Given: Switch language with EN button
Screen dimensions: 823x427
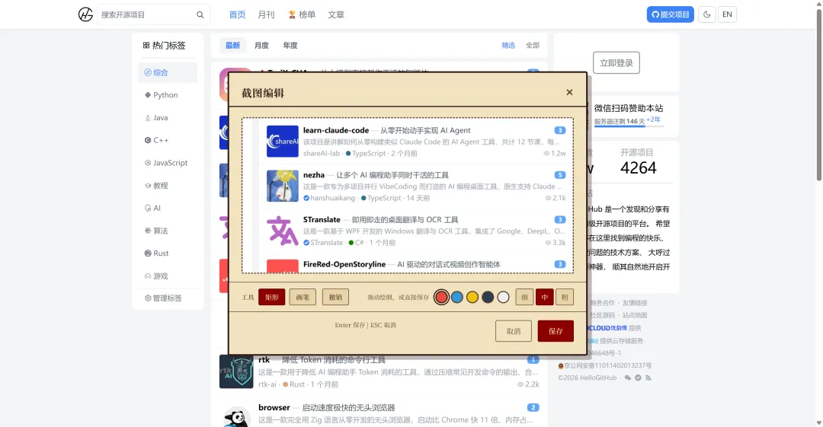Looking at the screenshot, I should pos(727,14).
